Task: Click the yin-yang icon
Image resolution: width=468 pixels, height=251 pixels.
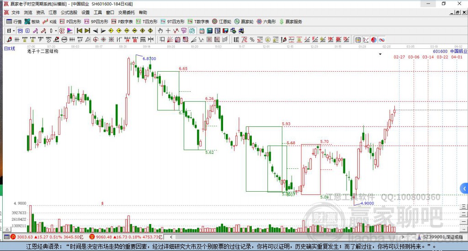Action: 374,40
